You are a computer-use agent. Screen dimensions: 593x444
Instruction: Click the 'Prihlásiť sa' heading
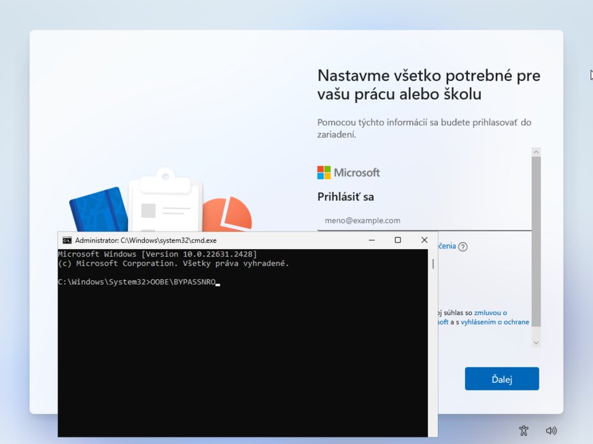[x=345, y=197]
